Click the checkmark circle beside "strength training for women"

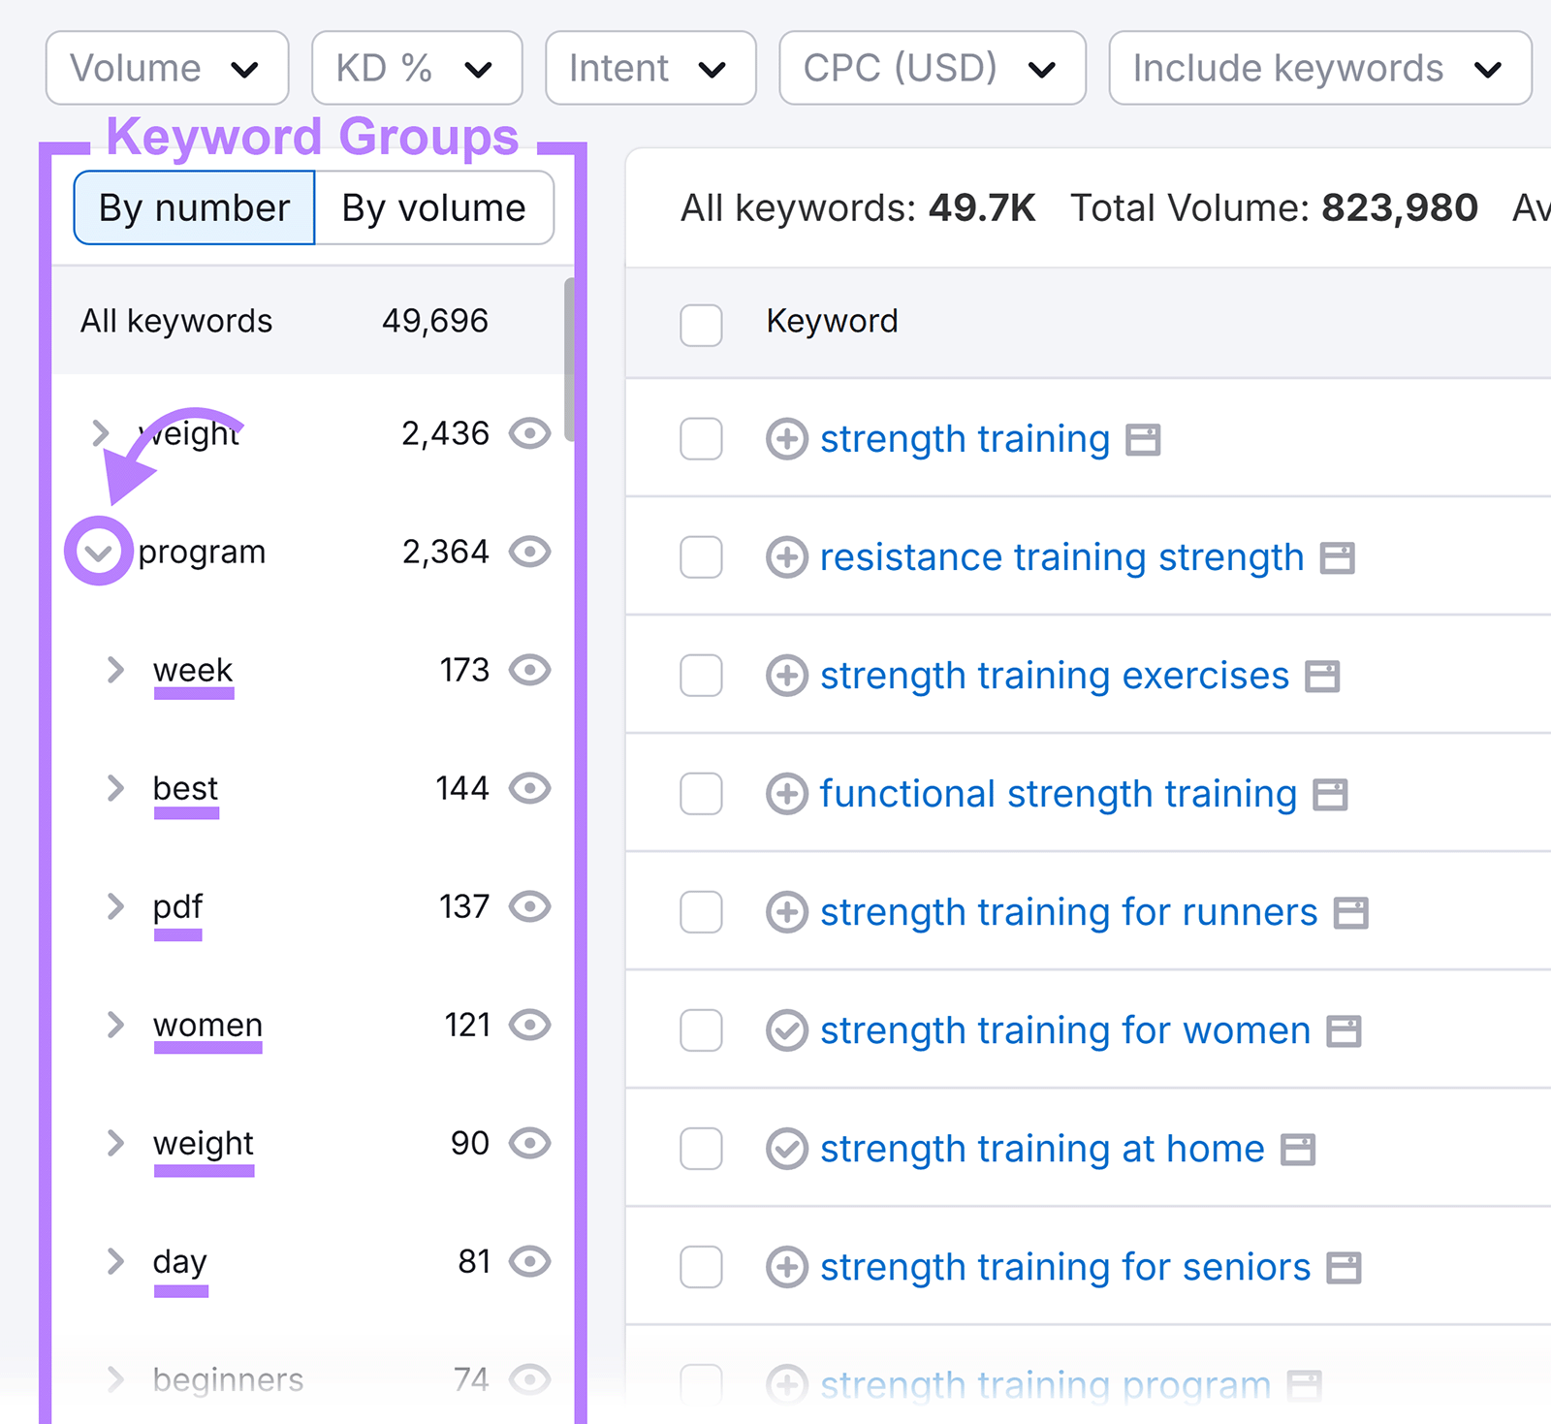tap(787, 1030)
